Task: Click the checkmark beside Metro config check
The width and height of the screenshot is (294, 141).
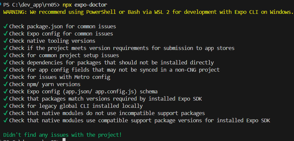Action: 6,77
